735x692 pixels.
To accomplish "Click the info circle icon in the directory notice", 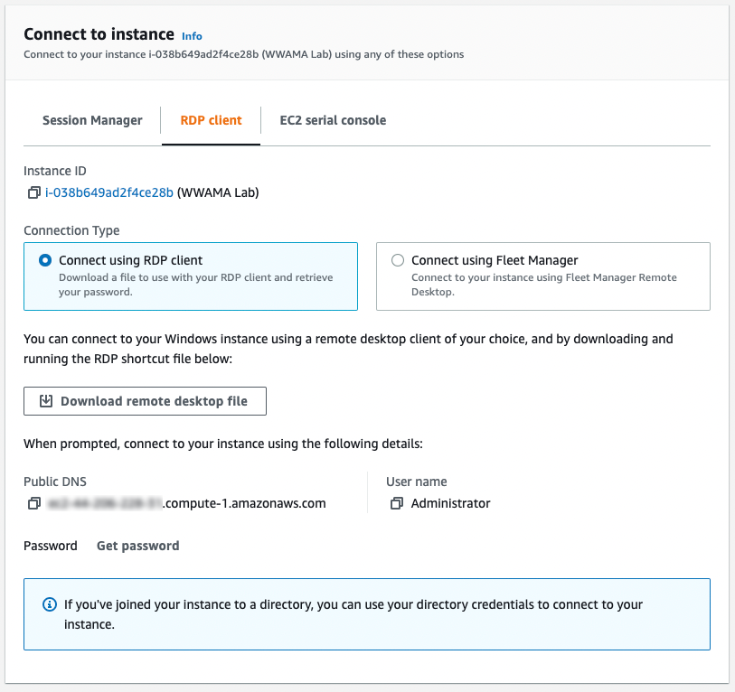I will coord(50,604).
